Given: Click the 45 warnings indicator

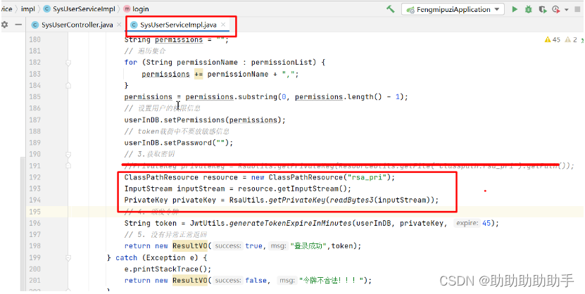Looking at the screenshot, I should (553, 39).
